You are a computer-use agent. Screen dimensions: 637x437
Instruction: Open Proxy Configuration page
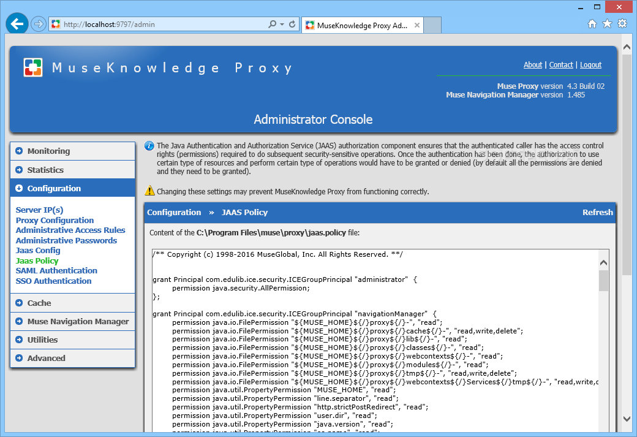click(x=55, y=220)
